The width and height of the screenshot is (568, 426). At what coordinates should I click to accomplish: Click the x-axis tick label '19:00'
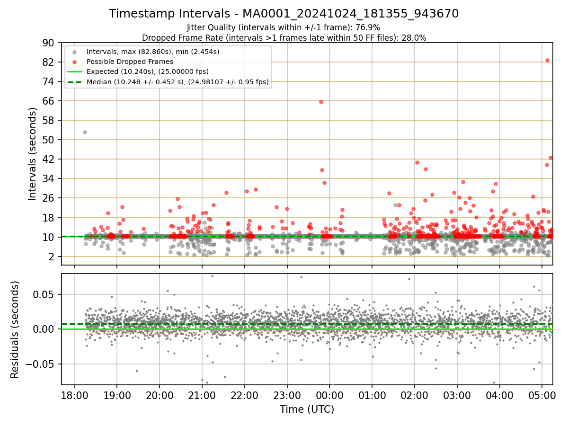[x=117, y=395]
